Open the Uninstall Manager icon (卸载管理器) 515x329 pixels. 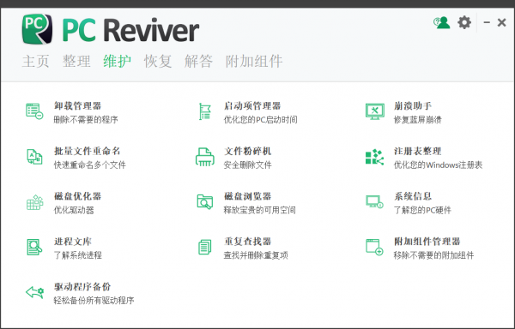tap(34, 111)
